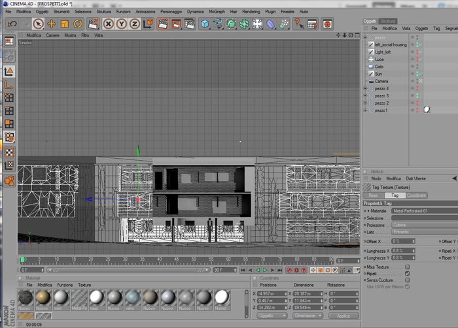Toggle the X axis lock icon
The width and height of the screenshot is (458, 328).
pyautogui.click(x=108, y=24)
